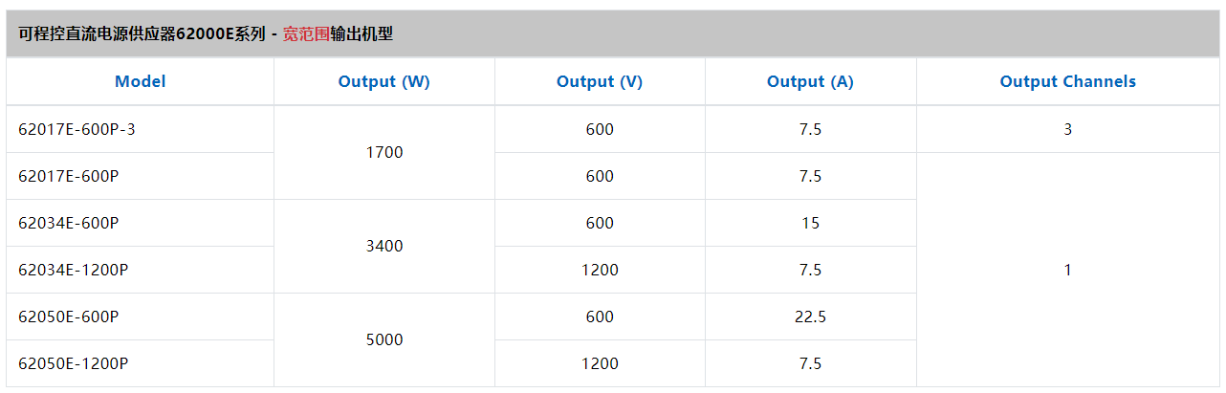Click the Output Channels column header
The width and height of the screenshot is (1226, 393).
click(1068, 82)
